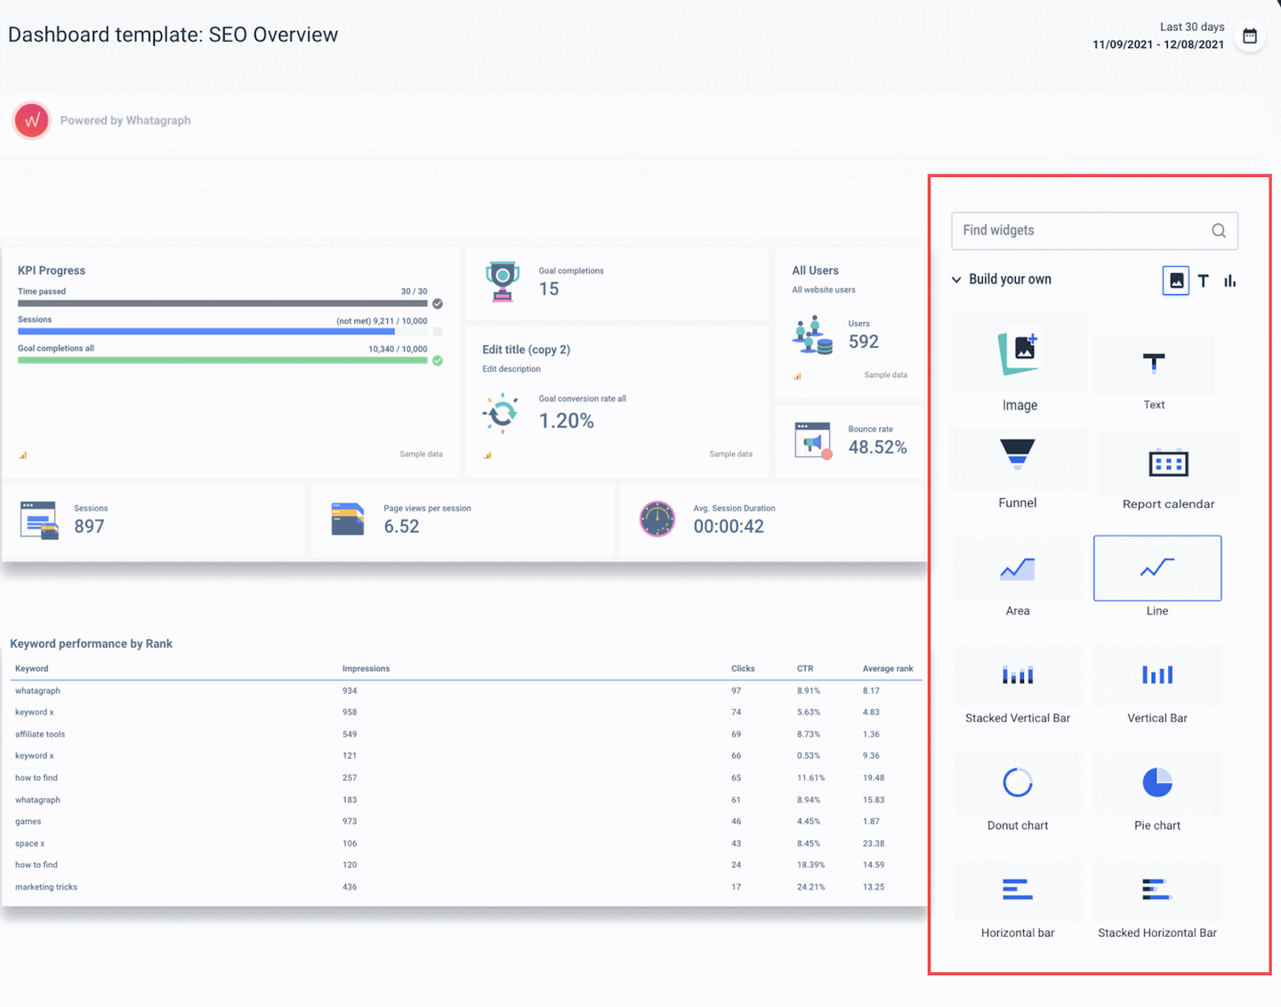Choose the Stacked Vertical Bar widget
This screenshot has height=1007, width=1281.
[1017, 676]
